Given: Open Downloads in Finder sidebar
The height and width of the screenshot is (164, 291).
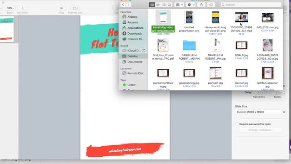Looking at the screenshot, I should (135, 33).
